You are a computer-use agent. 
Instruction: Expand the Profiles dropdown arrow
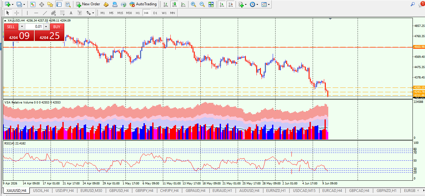click(24, 4)
